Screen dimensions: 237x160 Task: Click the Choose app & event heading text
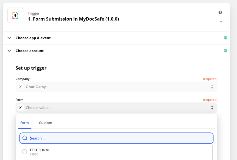point(33,38)
